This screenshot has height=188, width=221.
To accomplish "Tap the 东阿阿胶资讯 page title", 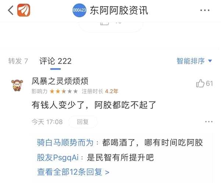I will [119, 10].
